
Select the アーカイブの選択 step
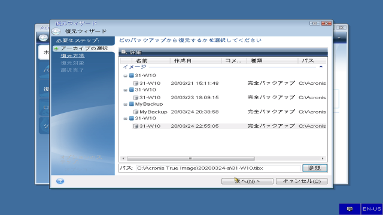[84, 48]
